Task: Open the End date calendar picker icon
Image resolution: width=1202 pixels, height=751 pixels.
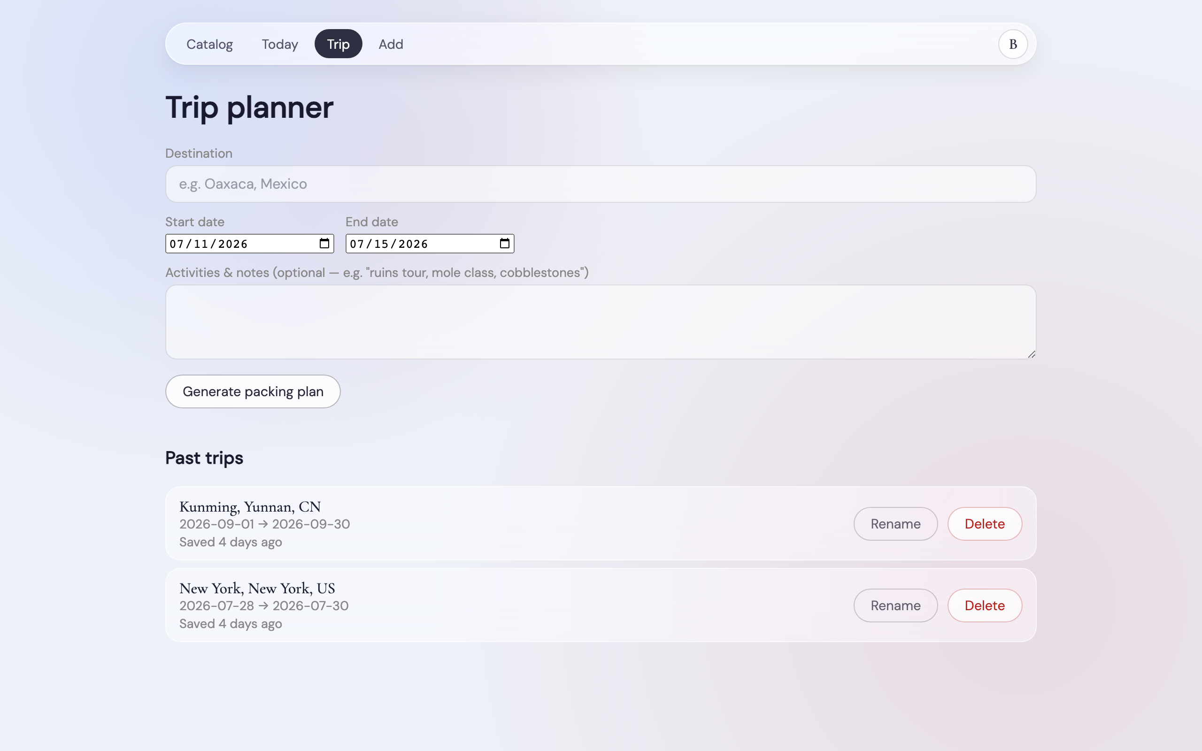Action: click(505, 244)
